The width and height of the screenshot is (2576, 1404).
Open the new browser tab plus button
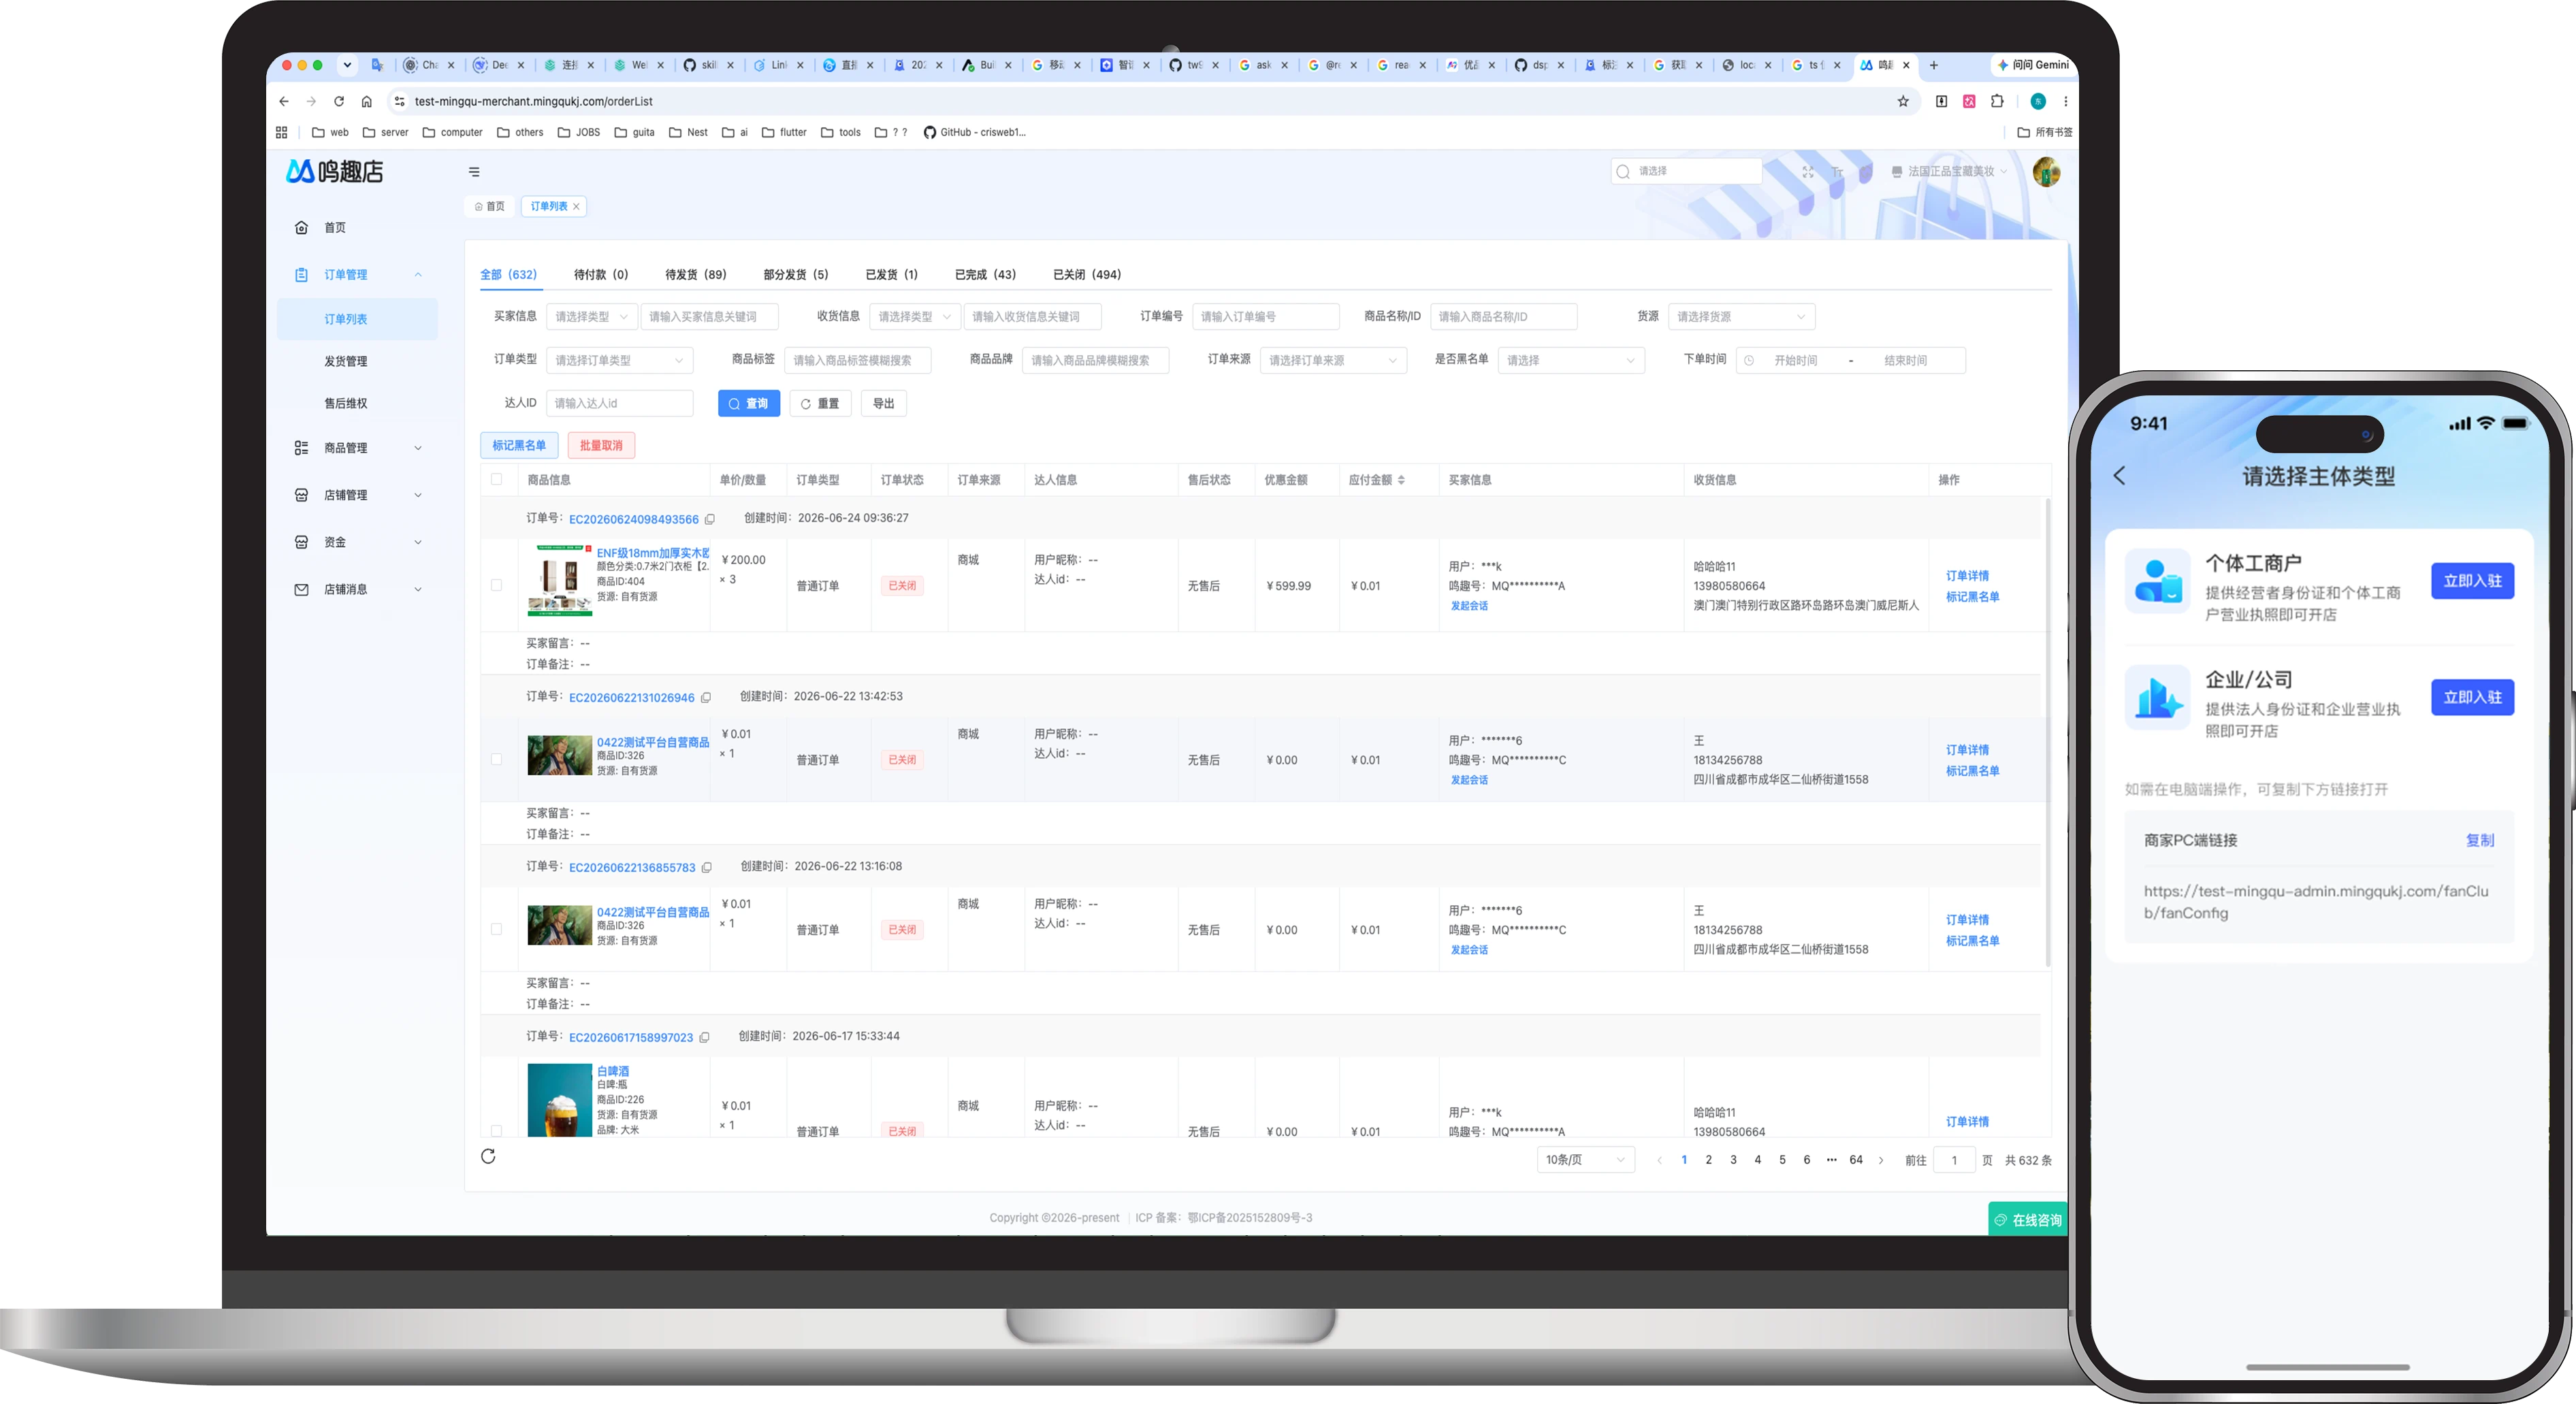click(x=1934, y=65)
